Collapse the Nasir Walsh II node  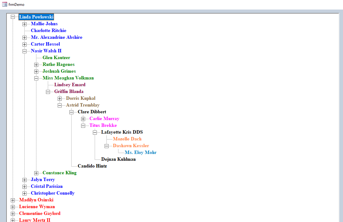(x=24, y=51)
